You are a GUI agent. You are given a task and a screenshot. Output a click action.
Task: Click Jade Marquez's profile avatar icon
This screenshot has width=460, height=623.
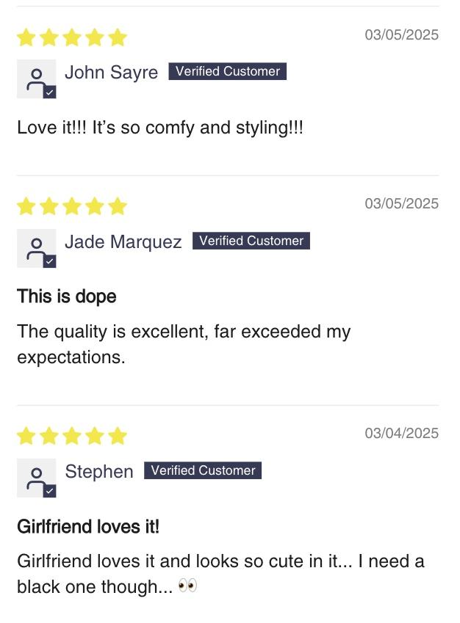pyautogui.click(x=36, y=248)
